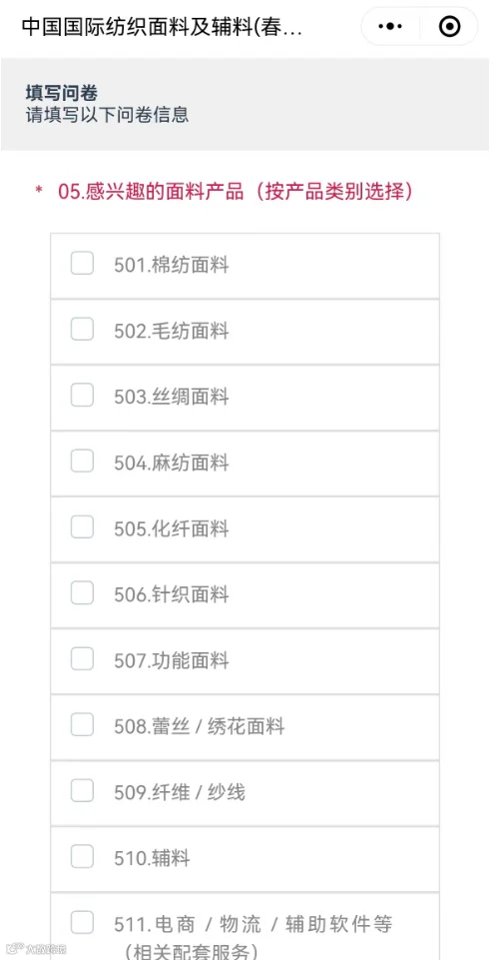Select the 508.蕾丝 / 绣花面料 checkbox

pyautogui.click(x=82, y=725)
